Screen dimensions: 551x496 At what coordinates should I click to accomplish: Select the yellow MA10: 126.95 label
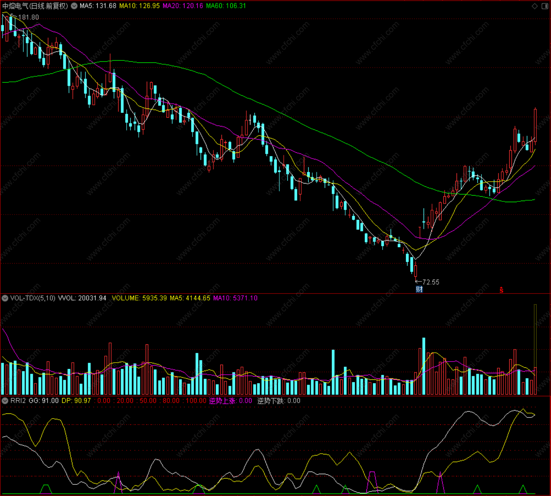139,6
